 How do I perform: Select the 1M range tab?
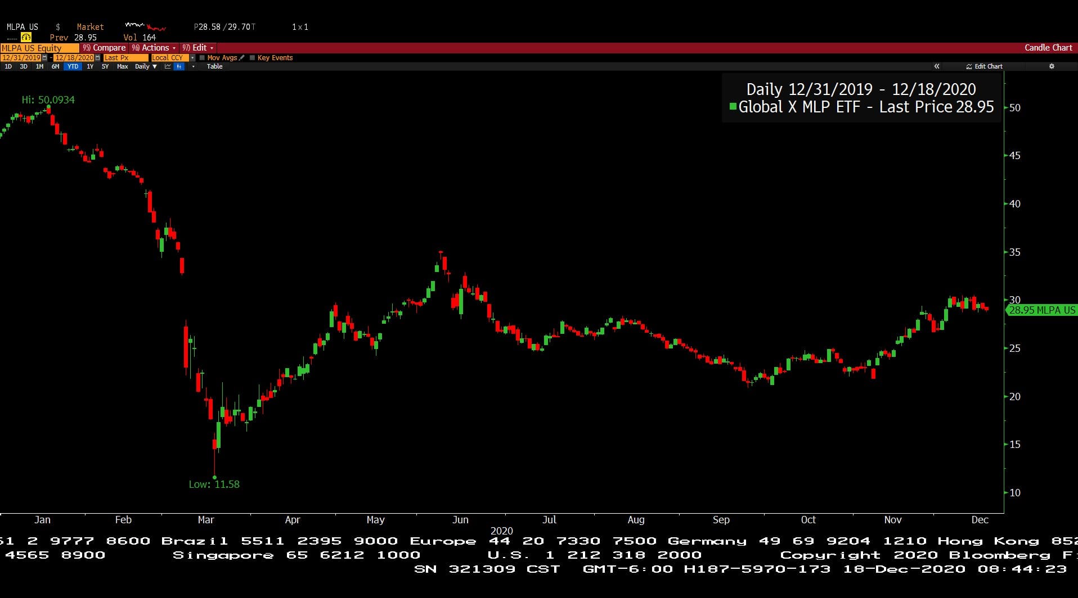[x=39, y=66]
